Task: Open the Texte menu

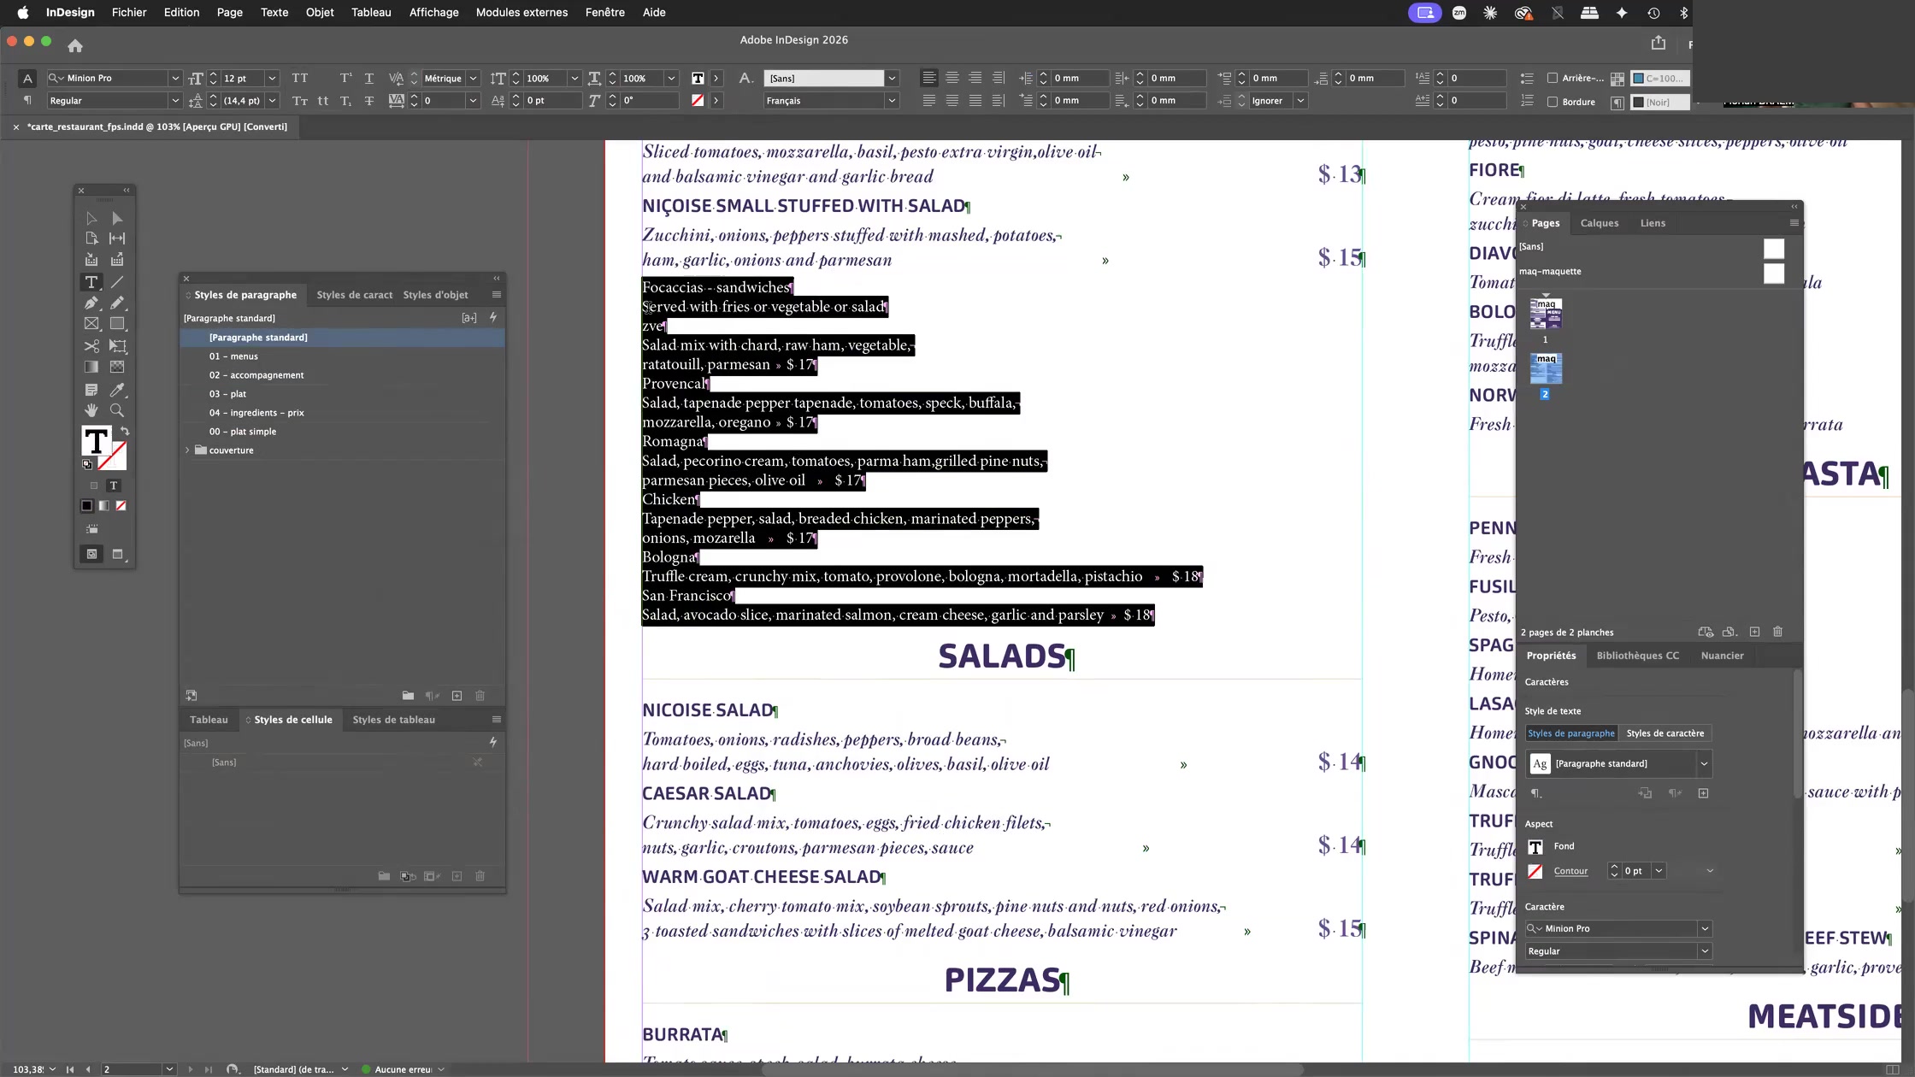Action: point(274,13)
